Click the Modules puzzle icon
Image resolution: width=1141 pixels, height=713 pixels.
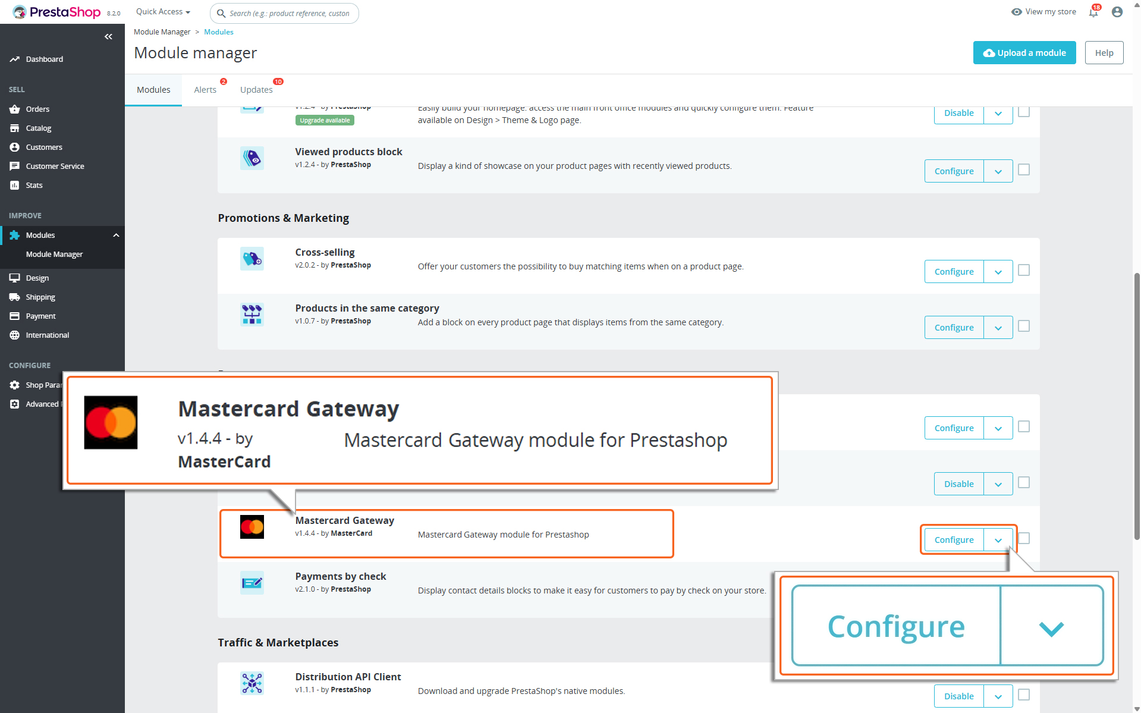click(15, 235)
